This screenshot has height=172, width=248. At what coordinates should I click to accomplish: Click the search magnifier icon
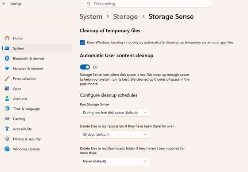tap(89, 4)
